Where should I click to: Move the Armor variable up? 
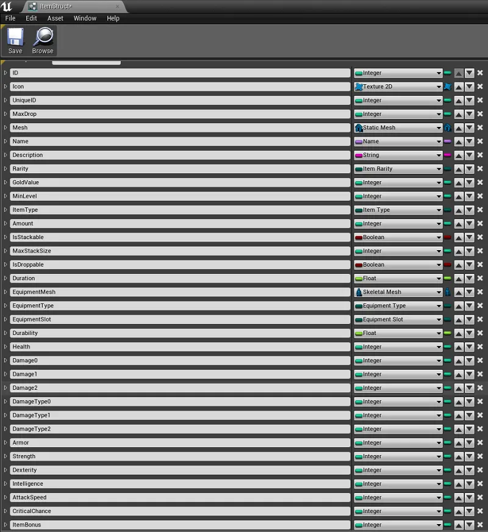(459, 443)
